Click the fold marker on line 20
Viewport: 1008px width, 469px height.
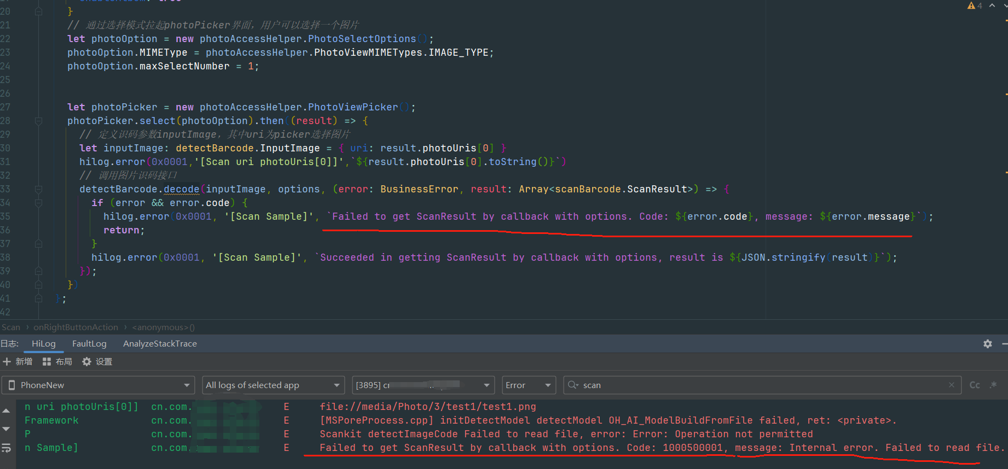[38, 11]
